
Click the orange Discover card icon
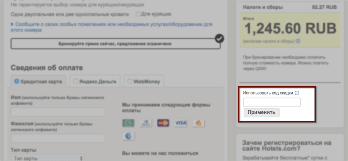[x=198, y=123]
